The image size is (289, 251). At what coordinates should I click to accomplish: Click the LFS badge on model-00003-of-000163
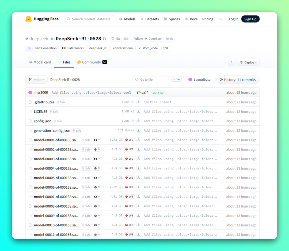[129, 159]
